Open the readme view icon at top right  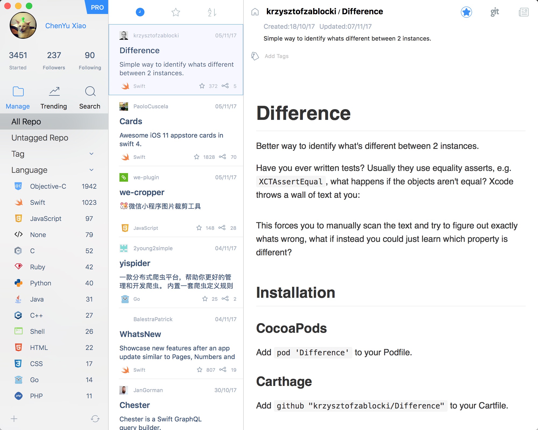523,12
